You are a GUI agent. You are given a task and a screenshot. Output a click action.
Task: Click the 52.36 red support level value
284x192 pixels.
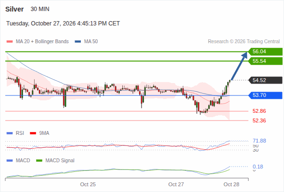(259, 120)
